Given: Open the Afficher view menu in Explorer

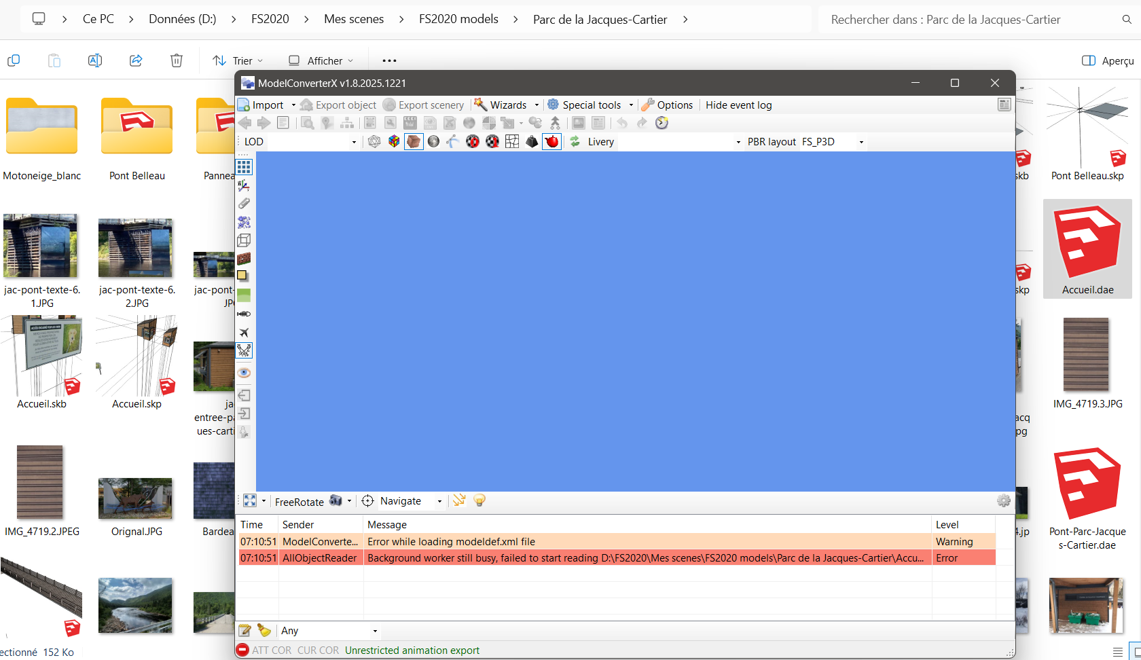Looking at the screenshot, I should click(321, 60).
